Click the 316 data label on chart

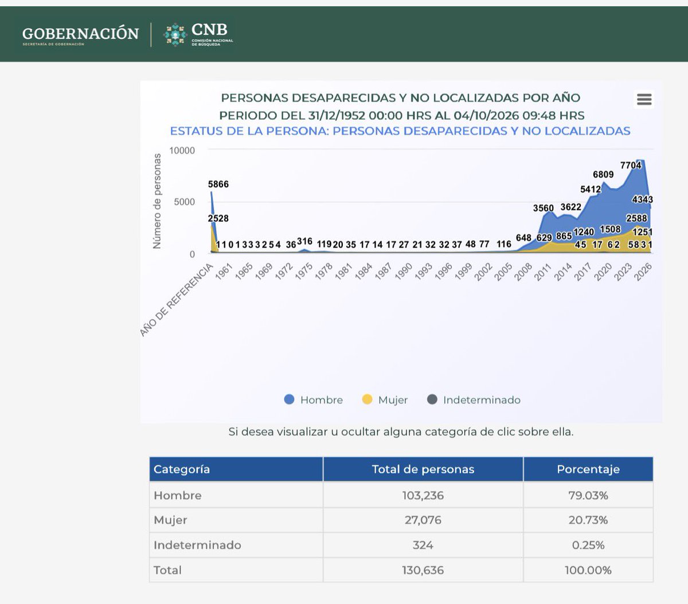click(305, 242)
